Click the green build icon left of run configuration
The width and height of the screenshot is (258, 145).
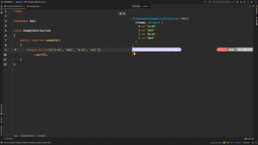tap(205, 2)
